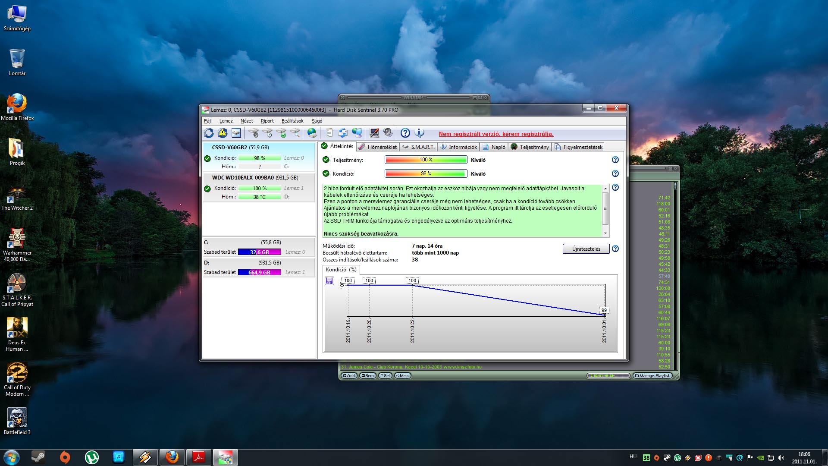Switch to the Hőmérséklet tab
The image size is (828, 466).
(378, 147)
